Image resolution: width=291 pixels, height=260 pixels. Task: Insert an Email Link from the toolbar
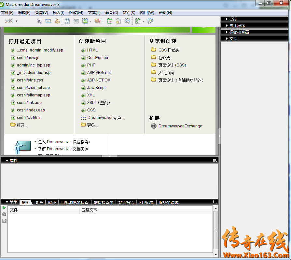point(48,21)
